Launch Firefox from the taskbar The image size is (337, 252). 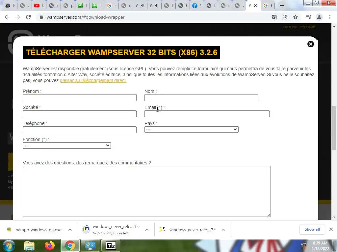point(50,245)
